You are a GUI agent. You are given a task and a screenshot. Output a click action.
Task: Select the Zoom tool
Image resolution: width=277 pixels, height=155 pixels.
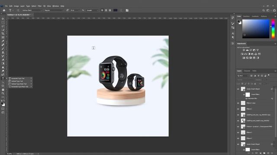coord(3,93)
